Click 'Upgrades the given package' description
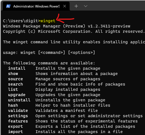The height and width of the screenshot is (135, 145). (x=68, y=95)
